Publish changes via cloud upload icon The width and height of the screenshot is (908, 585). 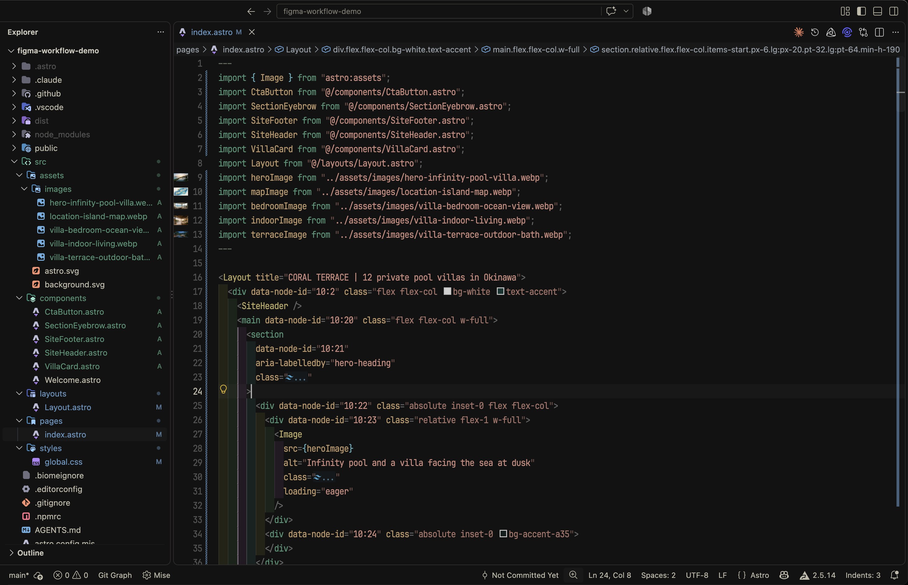(x=38, y=575)
